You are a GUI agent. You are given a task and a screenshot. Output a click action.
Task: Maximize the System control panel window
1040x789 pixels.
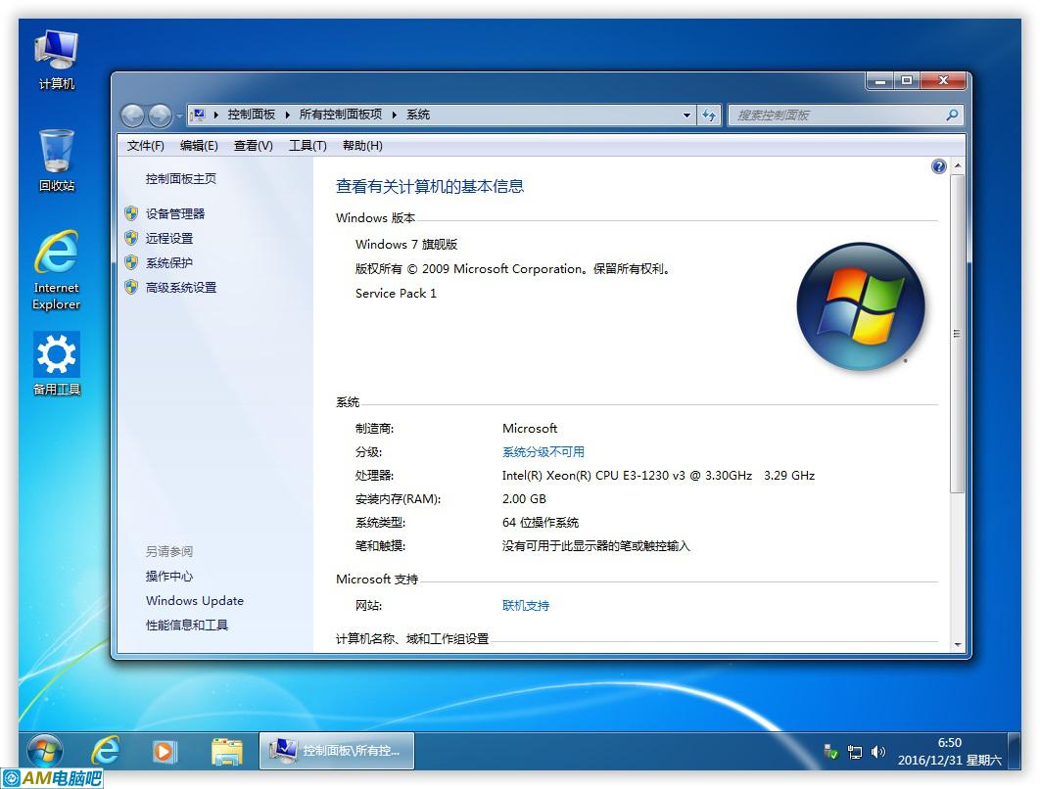[907, 81]
